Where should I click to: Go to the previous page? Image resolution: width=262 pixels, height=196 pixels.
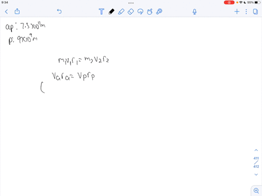point(256,150)
